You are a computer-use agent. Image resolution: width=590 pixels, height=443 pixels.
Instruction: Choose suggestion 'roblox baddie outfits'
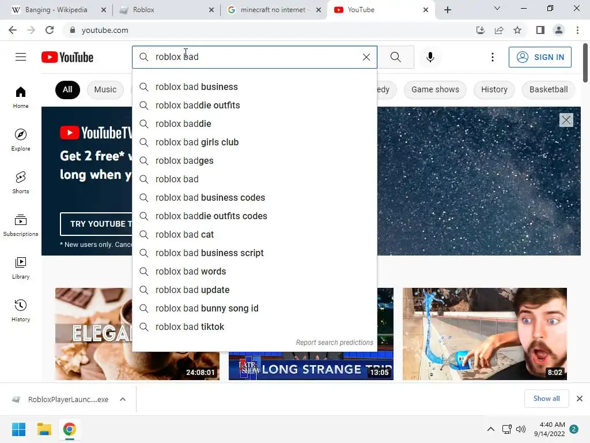[x=254, y=105]
